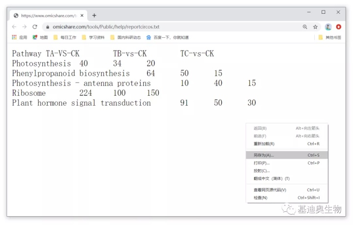353x225 pixels.
Task: Open the Baidu bookmark (百度一下)
Action: [167, 37]
